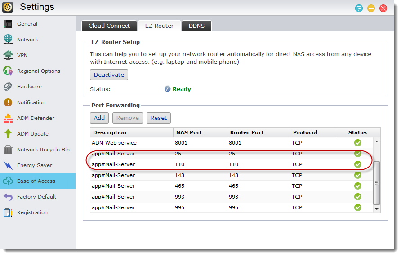Select the app#Mail-Server row with port 465
The image size is (401, 256).
pos(232,186)
